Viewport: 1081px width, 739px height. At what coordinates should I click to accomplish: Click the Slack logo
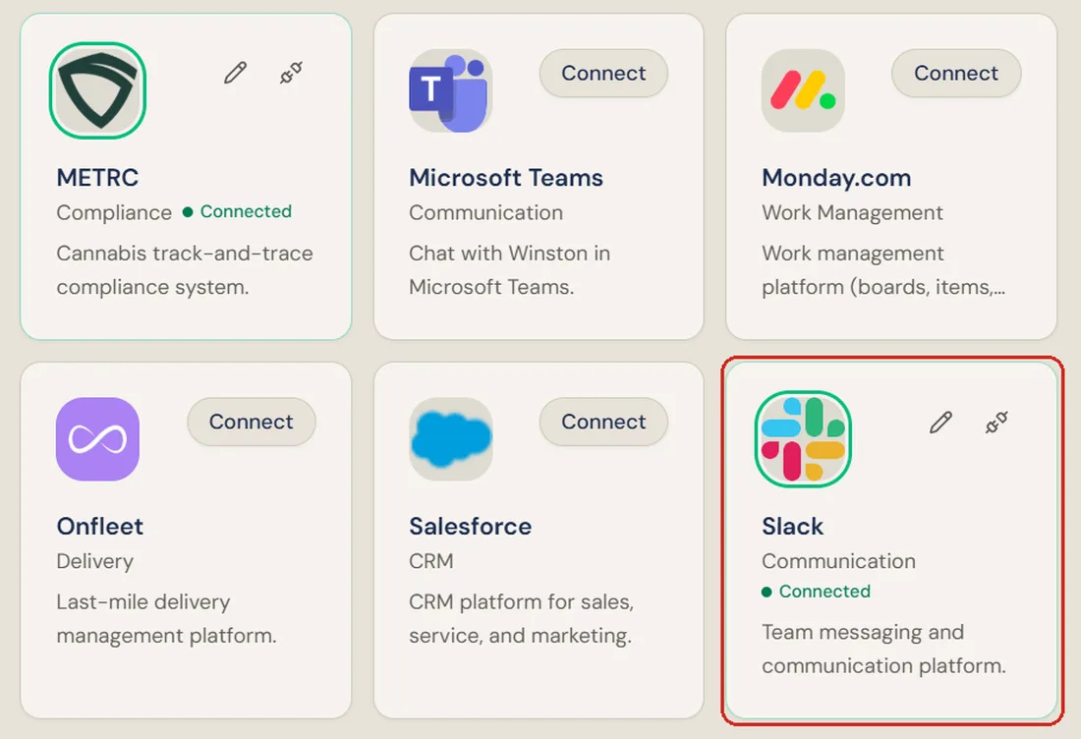pos(803,439)
